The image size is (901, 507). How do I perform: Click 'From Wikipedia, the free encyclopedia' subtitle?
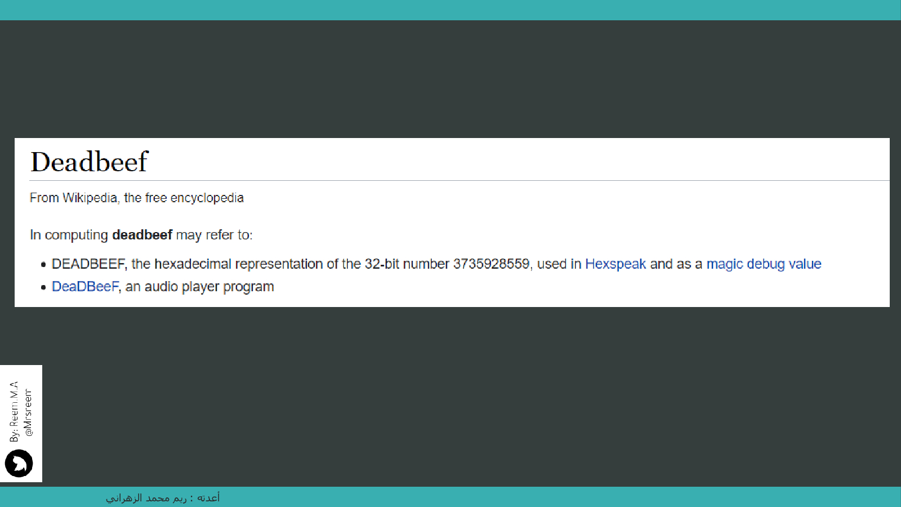[136, 198]
